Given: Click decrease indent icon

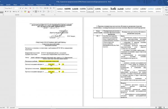Looking at the screenshot, I should tap(45, 8).
